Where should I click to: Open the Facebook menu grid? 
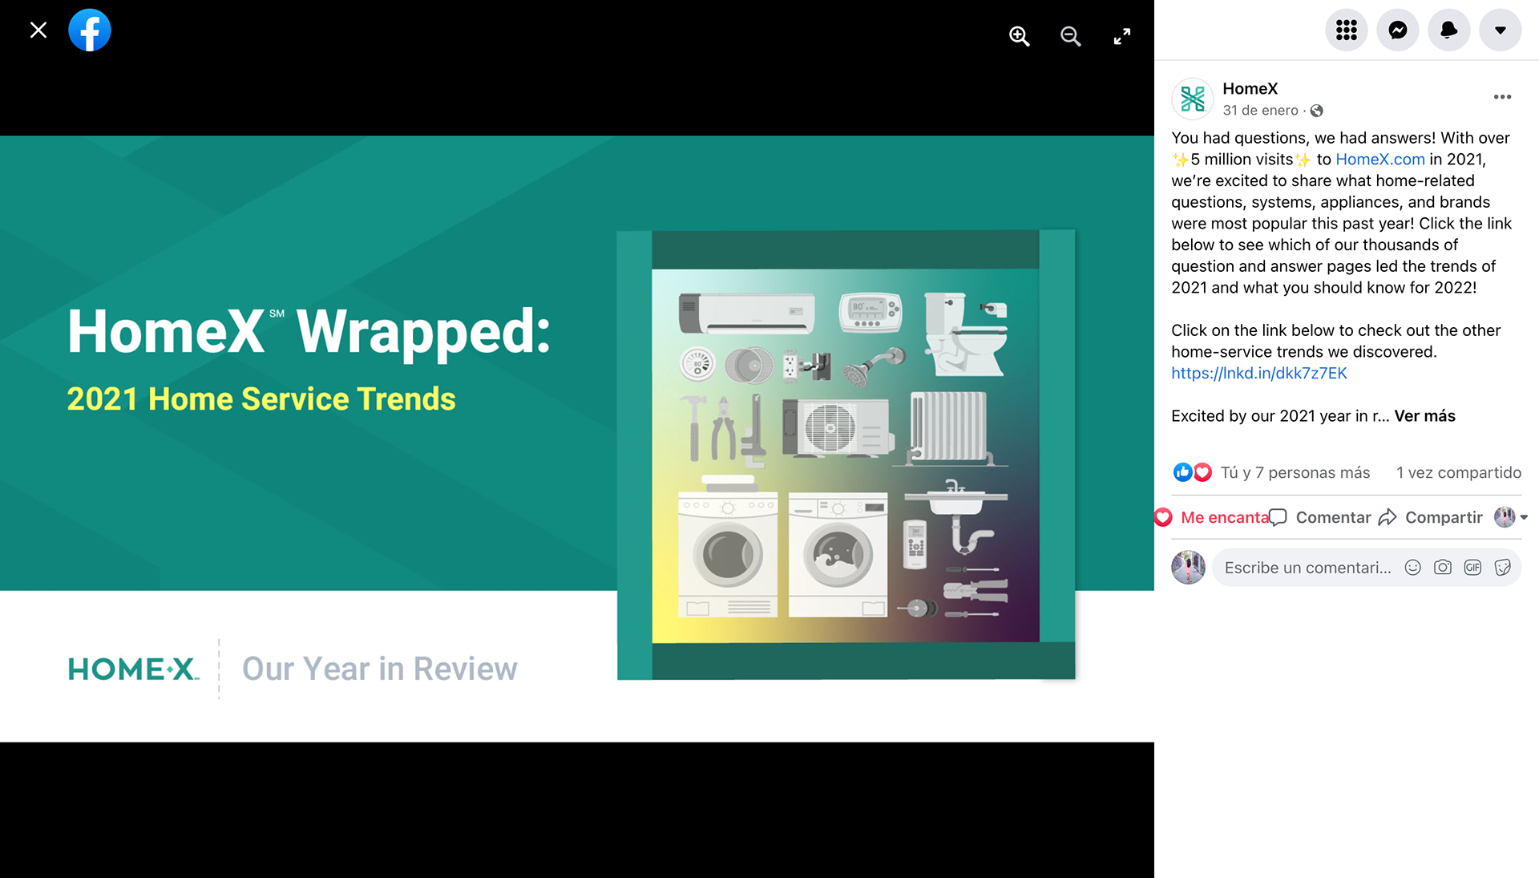[1347, 30]
